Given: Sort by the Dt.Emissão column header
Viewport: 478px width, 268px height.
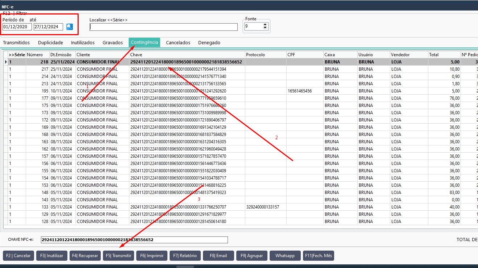Looking at the screenshot, I should pos(62,54).
